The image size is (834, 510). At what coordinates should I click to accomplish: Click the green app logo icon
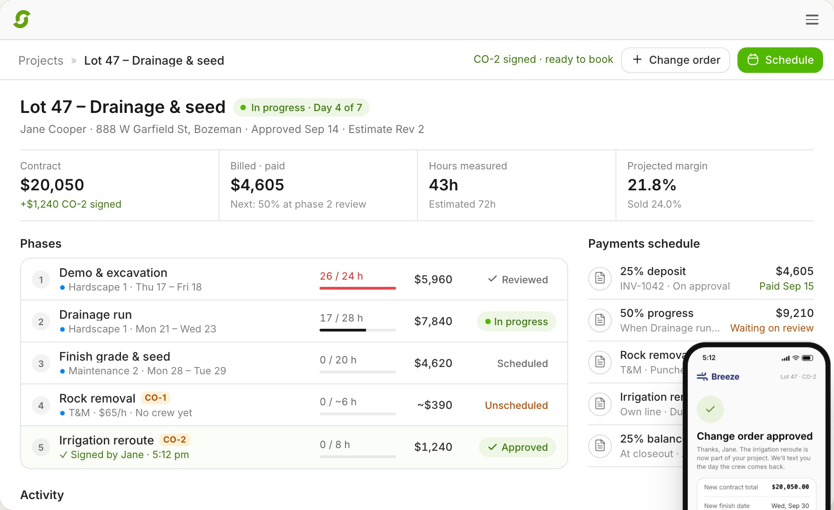[22, 20]
